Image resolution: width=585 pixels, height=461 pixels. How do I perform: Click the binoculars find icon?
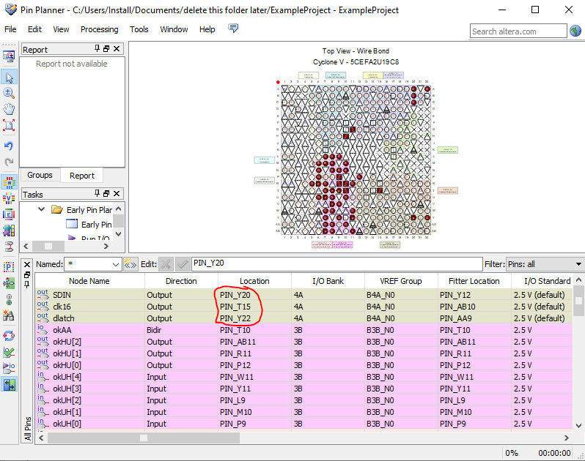coord(10,315)
